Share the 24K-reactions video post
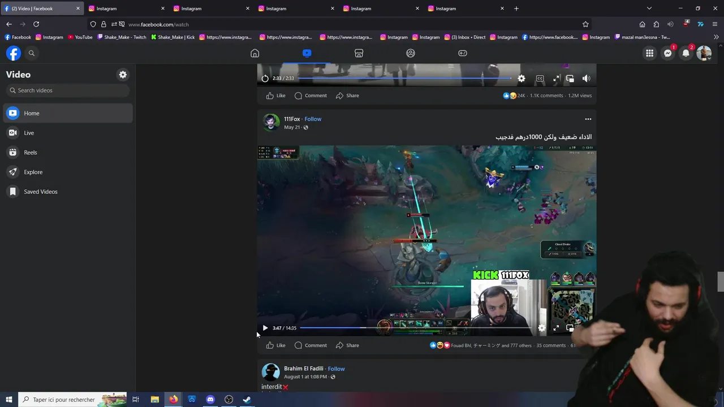 point(347,96)
